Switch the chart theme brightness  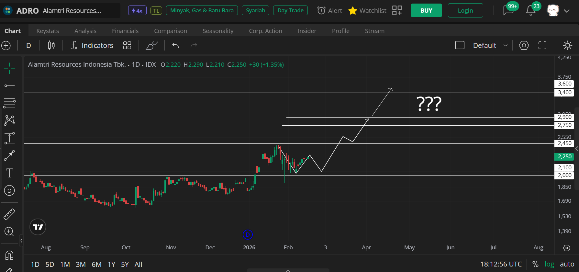pos(567,45)
